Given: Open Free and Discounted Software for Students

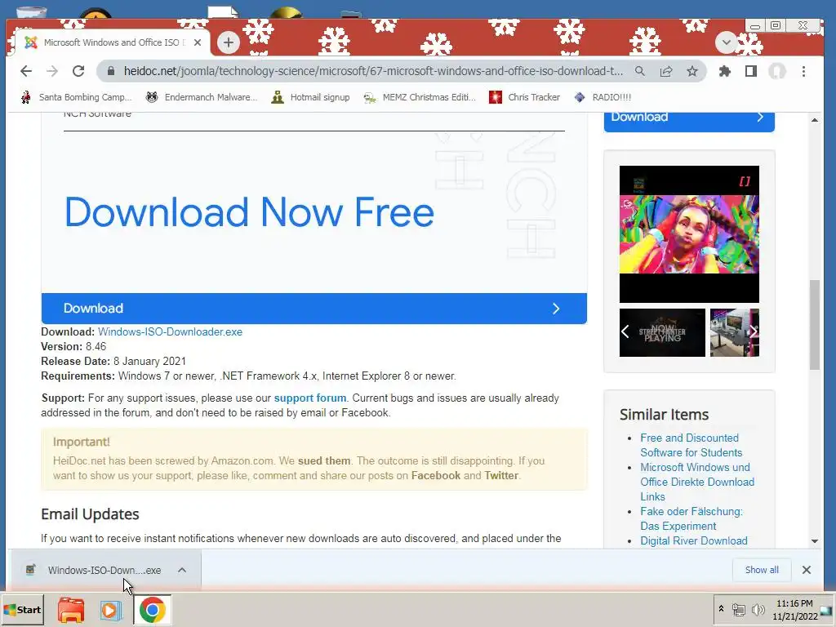Looking at the screenshot, I should pyautogui.click(x=691, y=445).
